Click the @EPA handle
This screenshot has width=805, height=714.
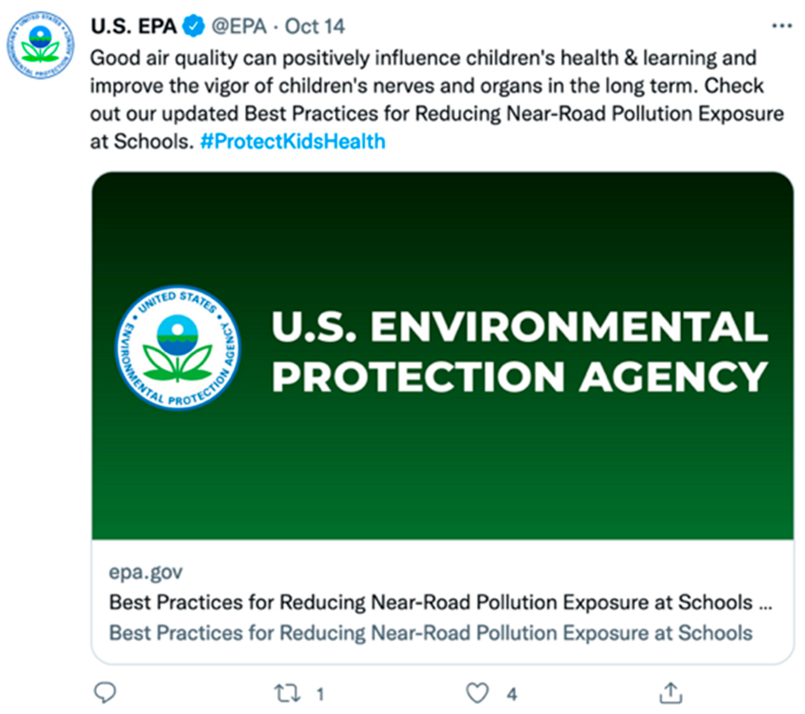pos(239,26)
